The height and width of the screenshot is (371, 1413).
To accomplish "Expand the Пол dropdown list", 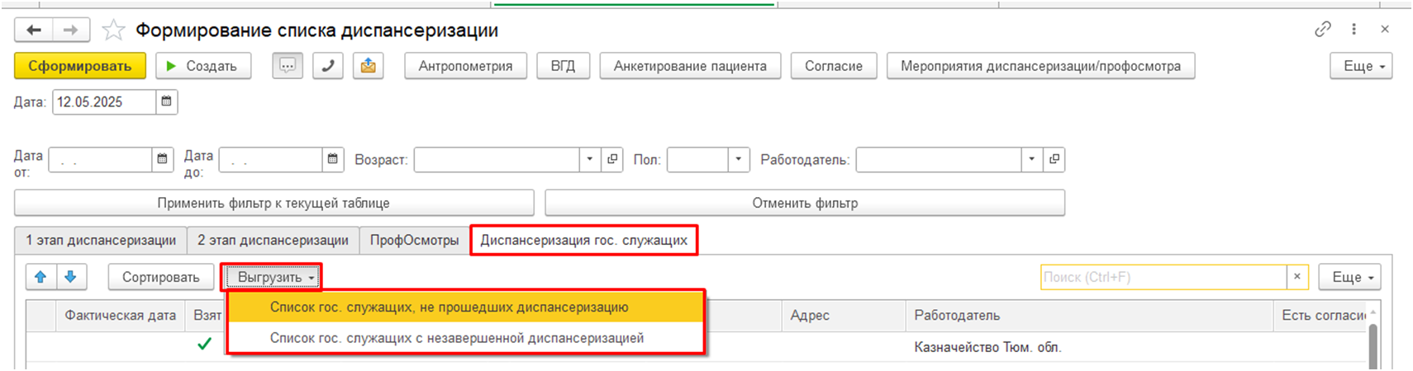I will click(x=738, y=159).
